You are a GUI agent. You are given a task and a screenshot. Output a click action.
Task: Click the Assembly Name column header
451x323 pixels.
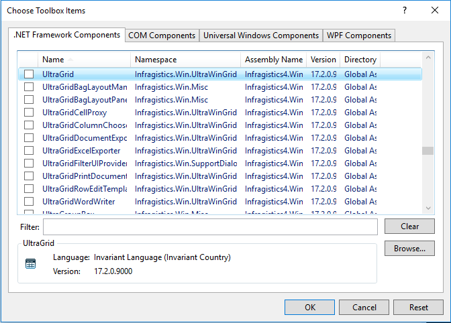(273, 60)
